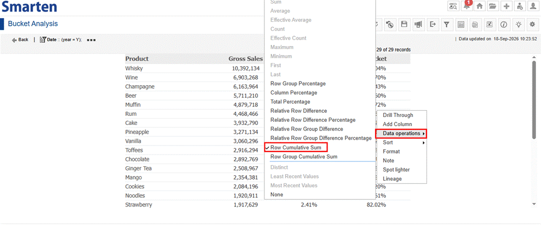Expand the Sort submenu
Viewport: 541px width, 226px height.
402,142
